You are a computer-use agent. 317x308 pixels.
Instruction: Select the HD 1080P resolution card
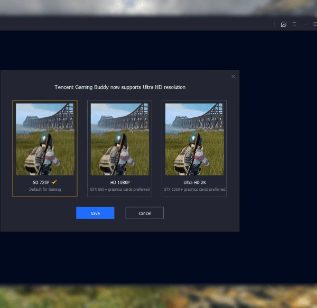click(x=119, y=148)
